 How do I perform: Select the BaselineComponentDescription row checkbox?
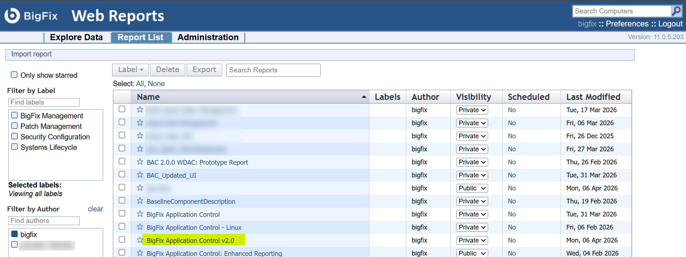(122, 200)
